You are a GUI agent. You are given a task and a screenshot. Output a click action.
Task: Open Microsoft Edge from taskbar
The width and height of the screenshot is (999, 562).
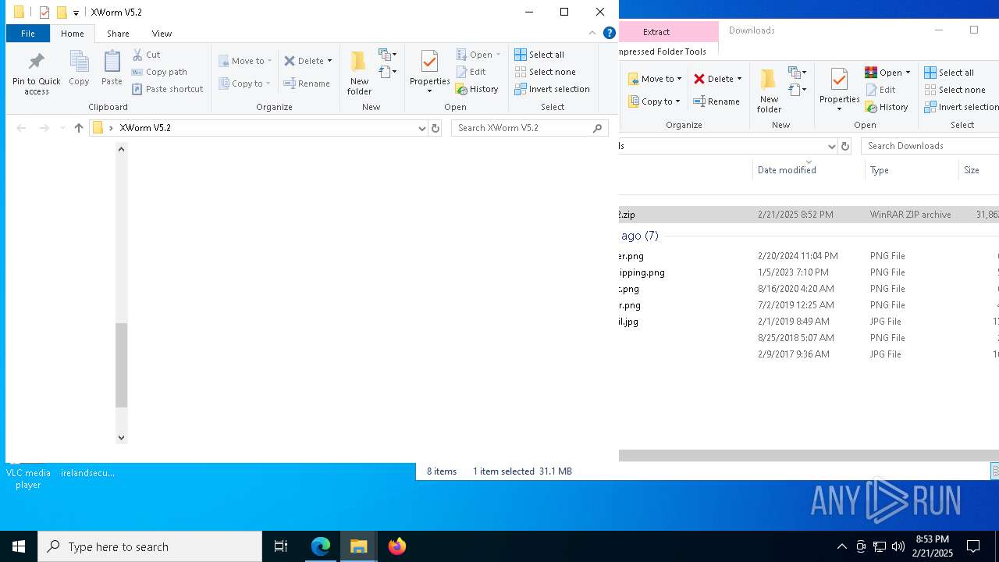(321, 546)
